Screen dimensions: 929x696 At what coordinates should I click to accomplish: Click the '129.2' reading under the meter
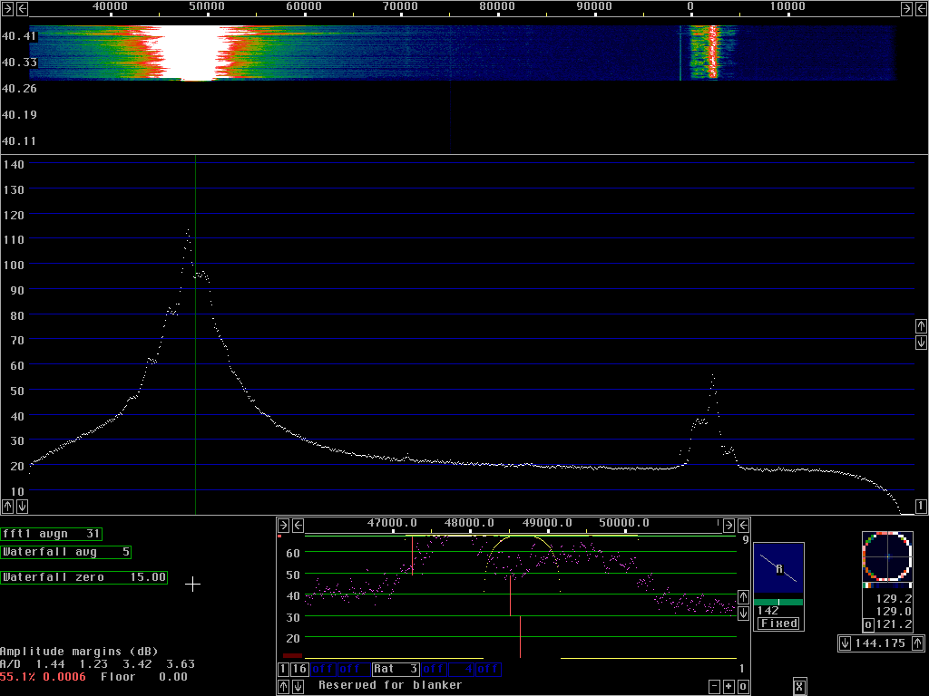pyautogui.click(x=894, y=598)
